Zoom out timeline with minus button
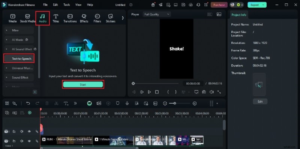The height and width of the screenshot is (149, 300). [x=165, y=104]
